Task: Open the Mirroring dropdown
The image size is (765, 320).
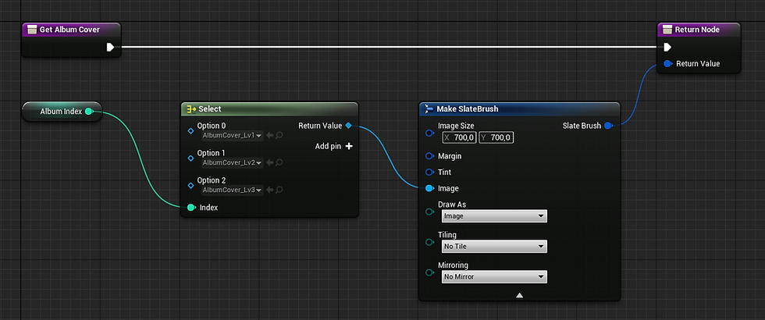Action: (x=493, y=276)
